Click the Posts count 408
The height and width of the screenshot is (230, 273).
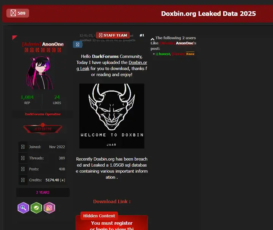pyautogui.click(x=62, y=169)
